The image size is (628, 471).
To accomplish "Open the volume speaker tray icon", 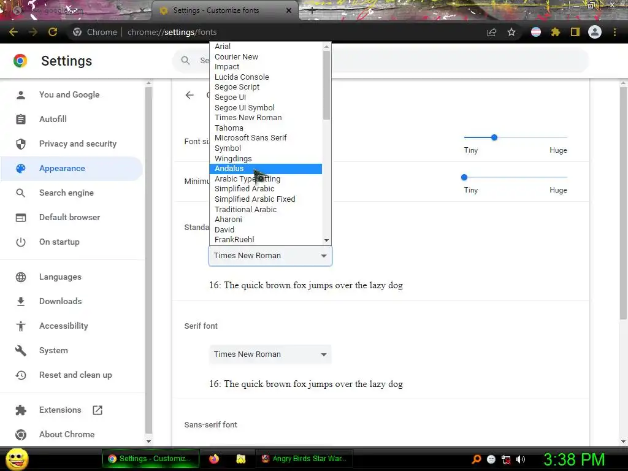I will click(x=520, y=459).
